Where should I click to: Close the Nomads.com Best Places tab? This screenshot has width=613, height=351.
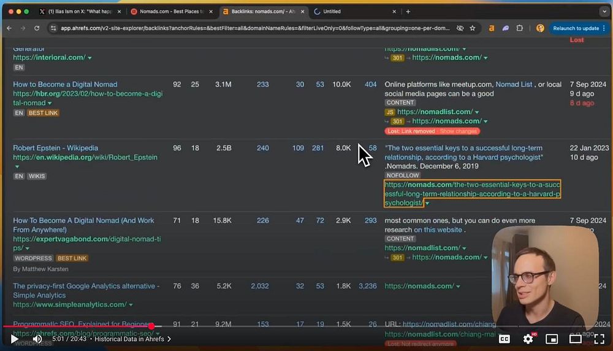coord(211,11)
